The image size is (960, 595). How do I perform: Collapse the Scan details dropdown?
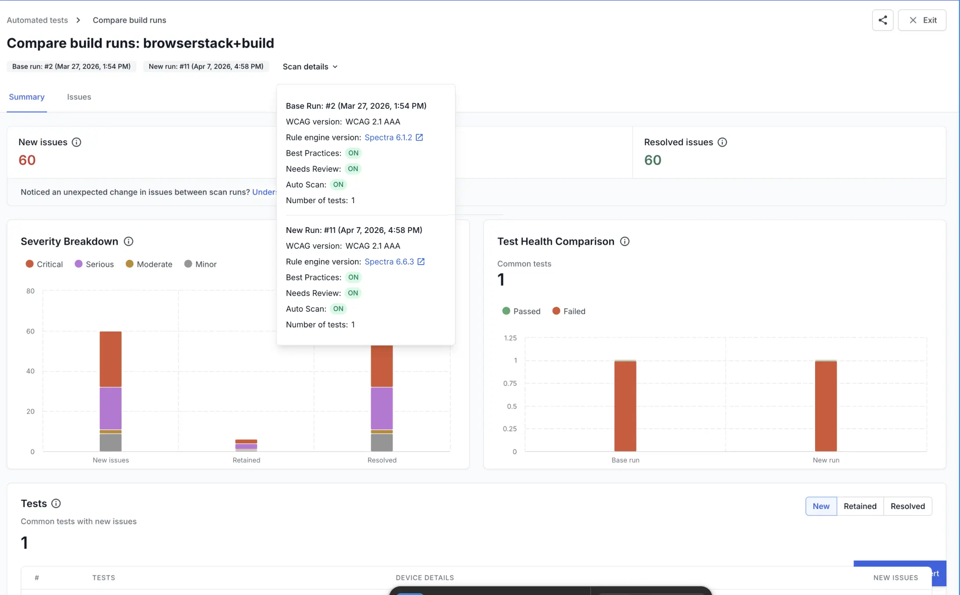point(310,67)
